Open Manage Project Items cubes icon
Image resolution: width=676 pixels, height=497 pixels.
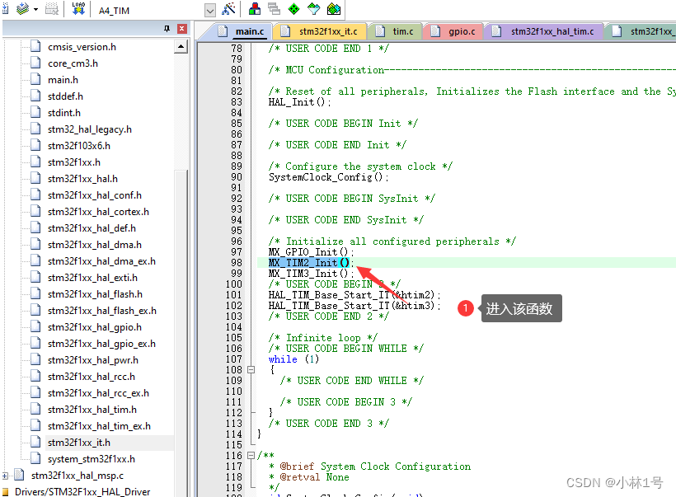pyautogui.click(x=255, y=9)
